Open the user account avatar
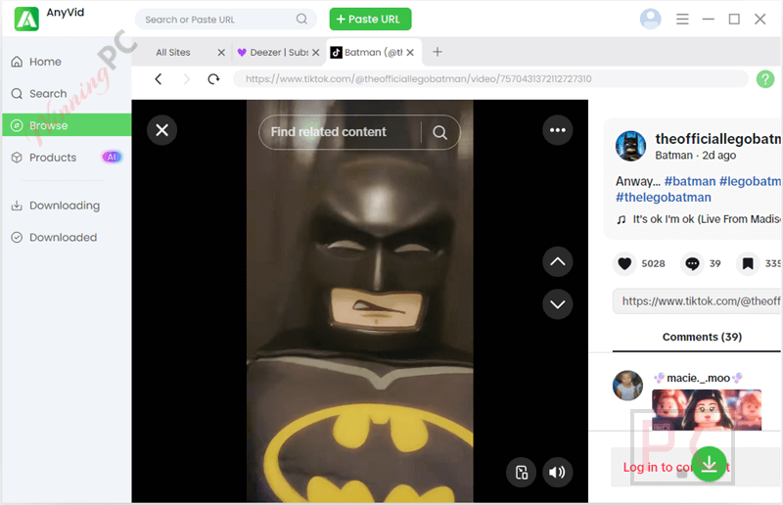The height and width of the screenshot is (505, 783). tap(650, 19)
